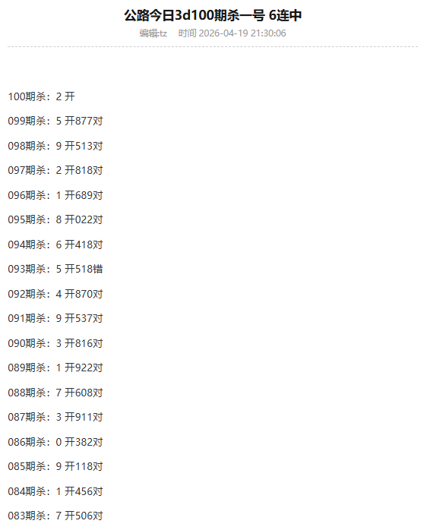Viewport: 424px width, 530px height.
Task: Select the 096期杀 1 开689 row
Action: [55, 195]
